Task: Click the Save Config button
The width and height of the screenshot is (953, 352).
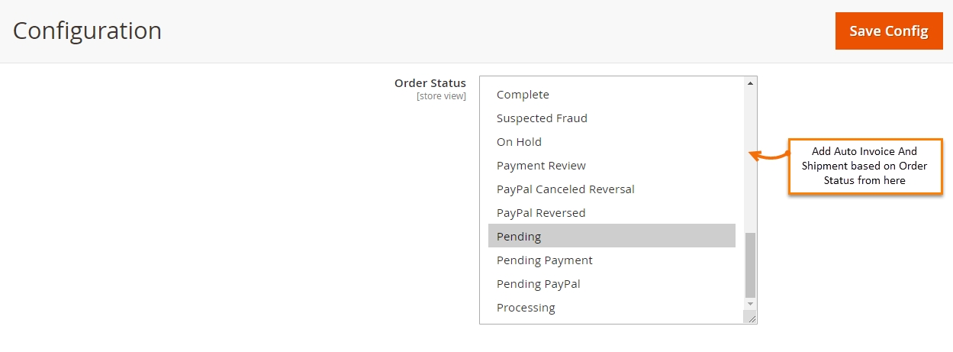Action: (888, 31)
